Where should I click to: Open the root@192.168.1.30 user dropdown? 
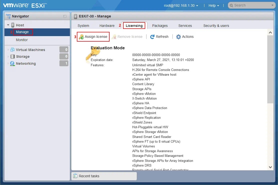(x=181, y=5)
